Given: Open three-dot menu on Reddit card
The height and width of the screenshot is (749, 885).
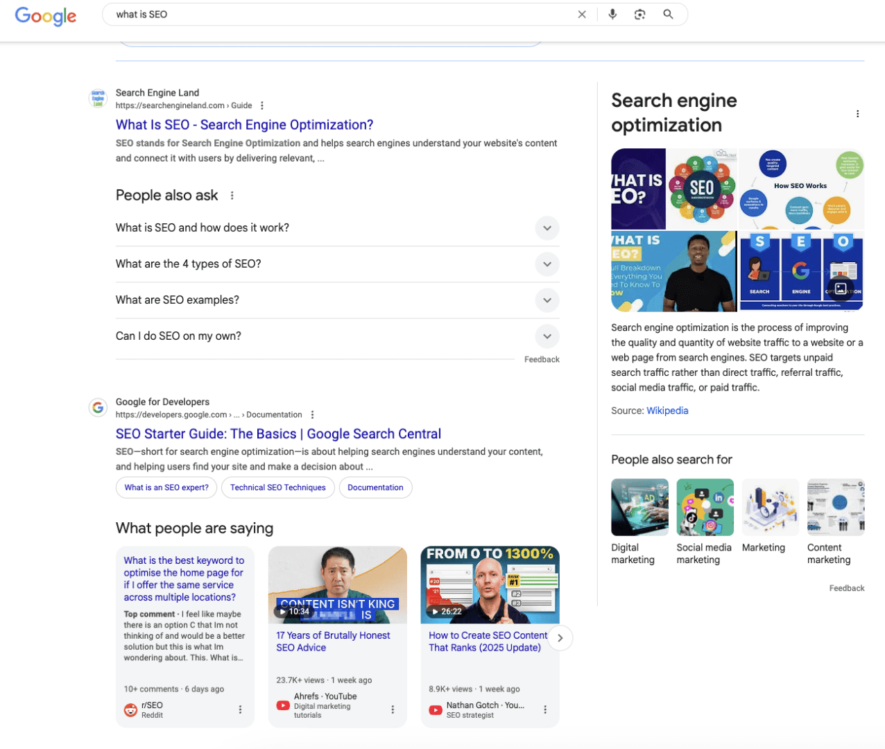Looking at the screenshot, I should [240, 709].
